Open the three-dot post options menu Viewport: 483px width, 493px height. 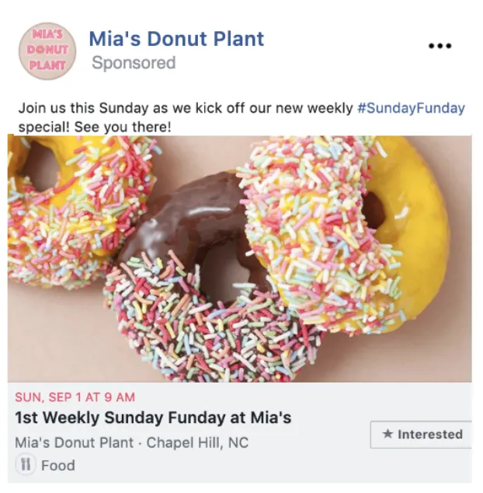click(440, 46)
